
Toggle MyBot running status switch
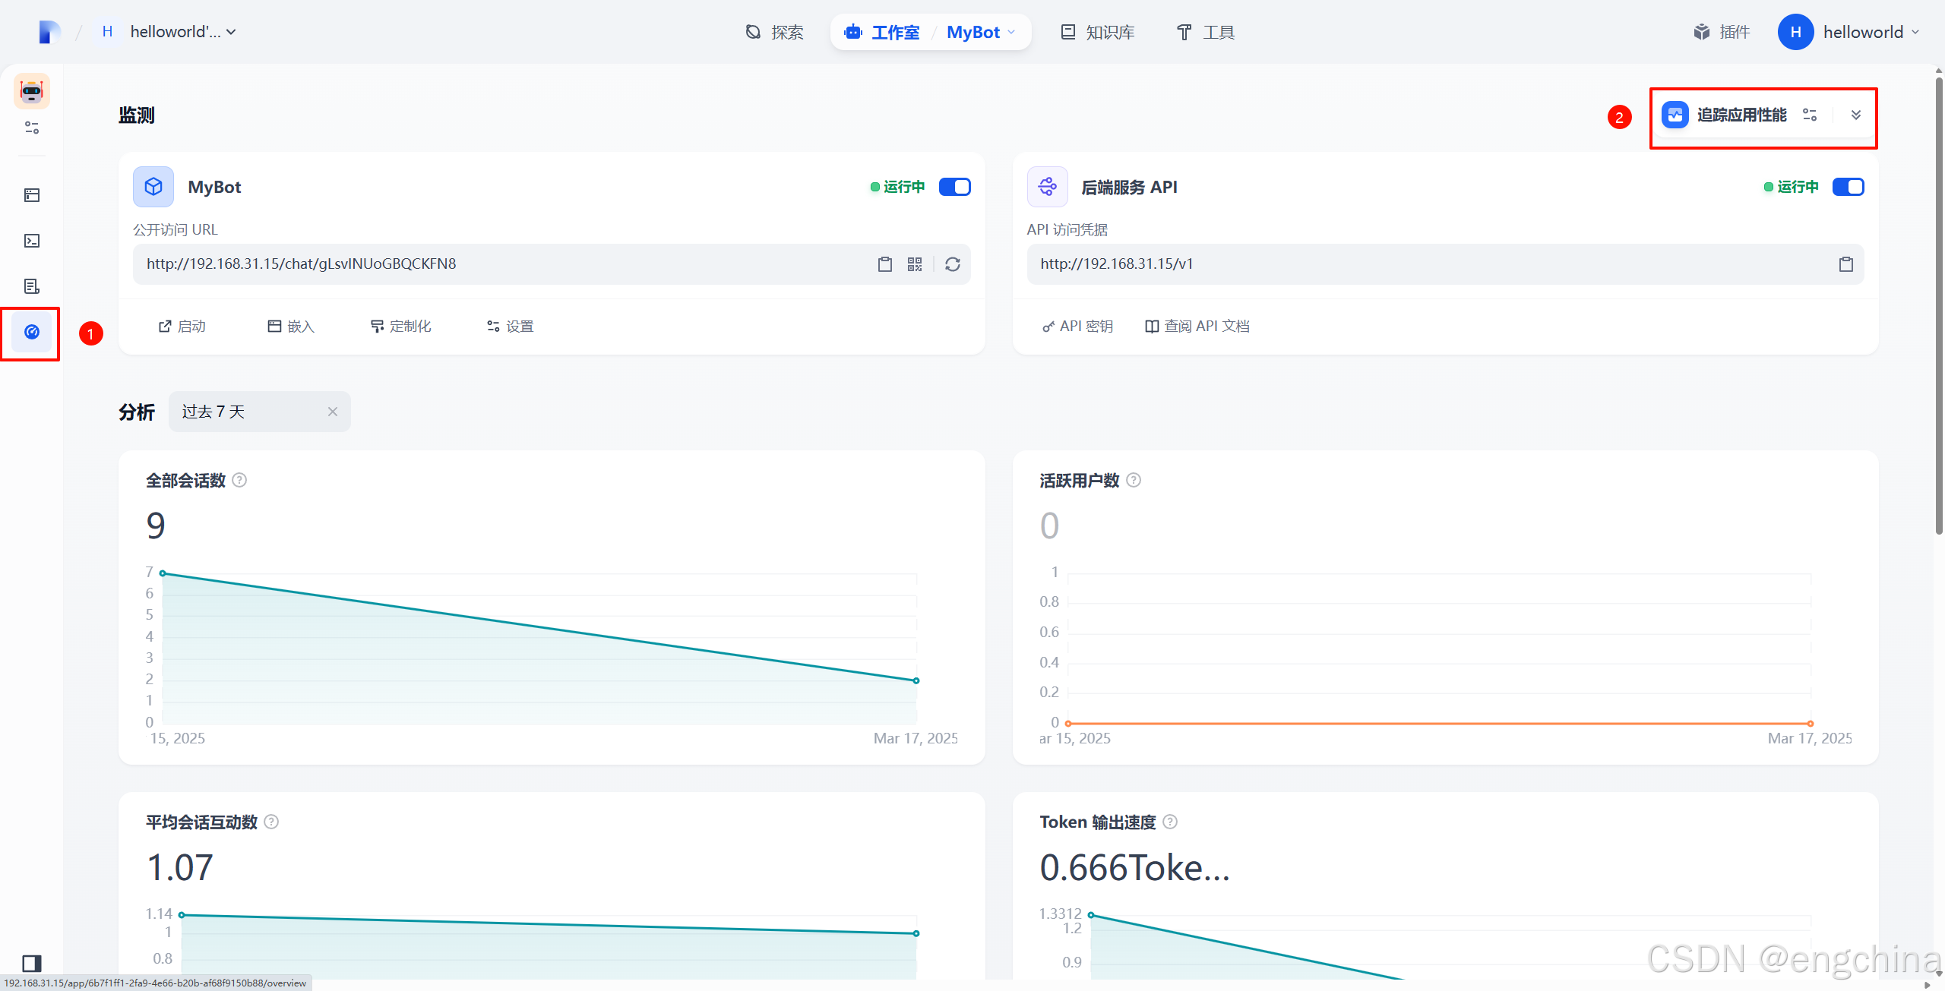click(x=954, y=186)
